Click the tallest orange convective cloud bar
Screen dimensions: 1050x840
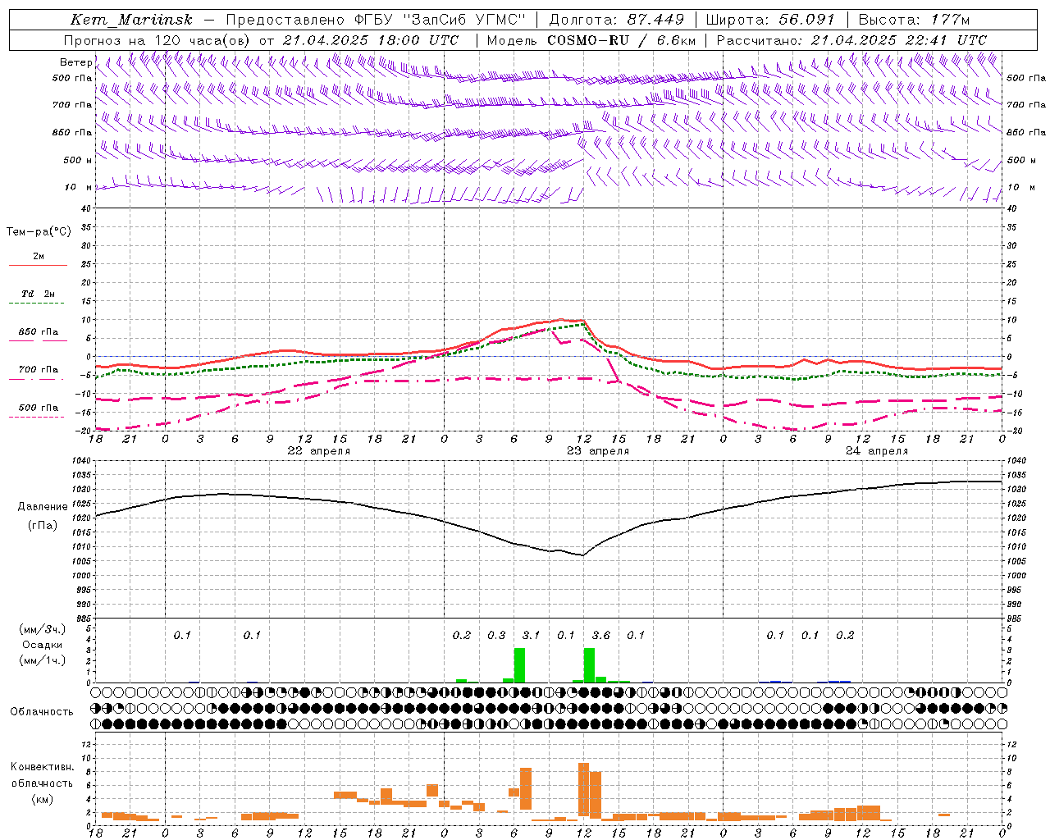(x=584, y=789)
